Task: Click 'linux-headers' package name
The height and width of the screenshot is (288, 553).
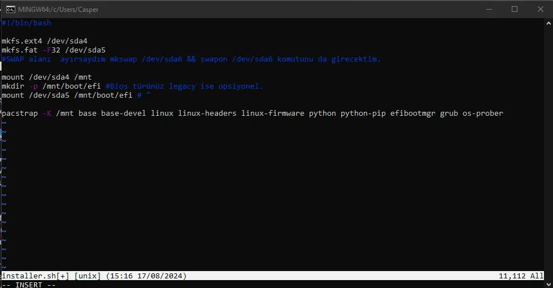Action: [x=207, y=114]
